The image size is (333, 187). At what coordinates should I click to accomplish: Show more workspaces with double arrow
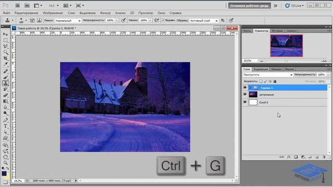tap(275, 6)
